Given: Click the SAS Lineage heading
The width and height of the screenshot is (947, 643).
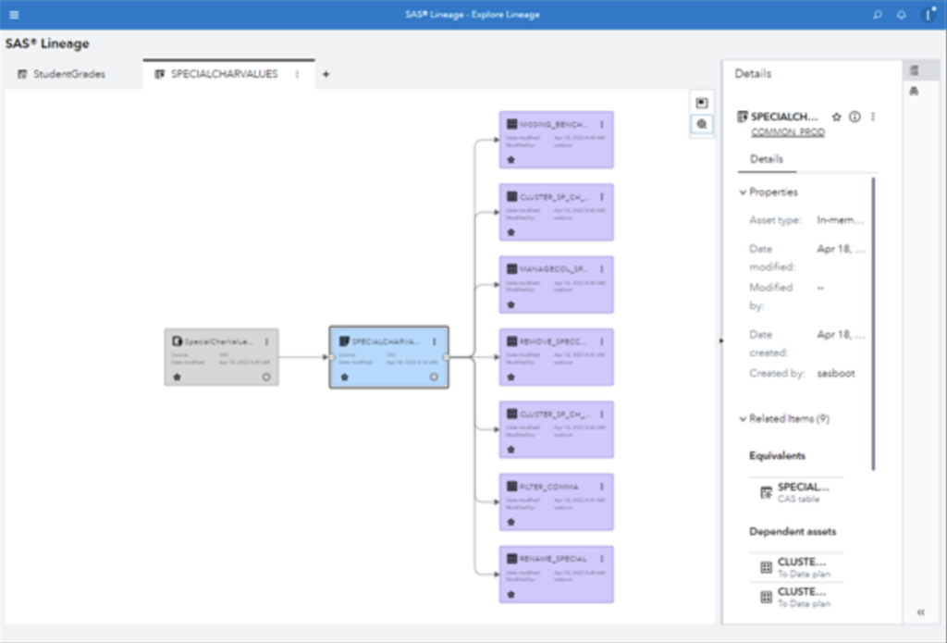Looking at the screenshot, I should [x=47, y=43].
